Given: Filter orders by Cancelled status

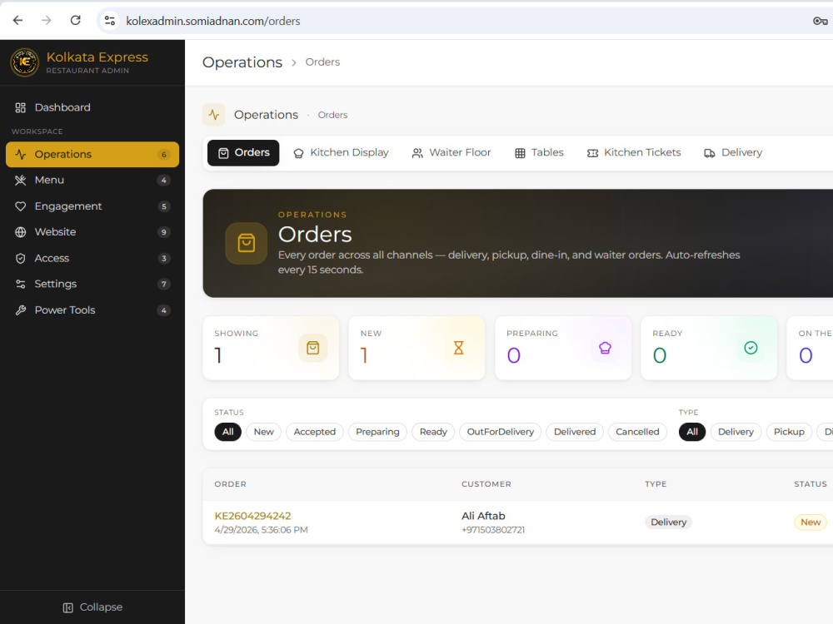Looking at the screenshot, I should point(637,432).
